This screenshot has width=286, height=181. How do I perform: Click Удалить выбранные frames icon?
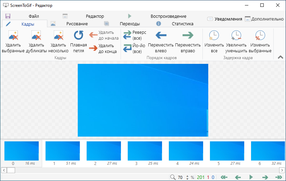(13, 35)
